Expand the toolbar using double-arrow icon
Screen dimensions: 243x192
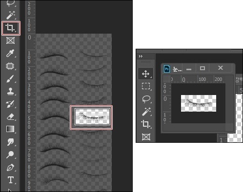pyautogui.click(x=141, y=56)
